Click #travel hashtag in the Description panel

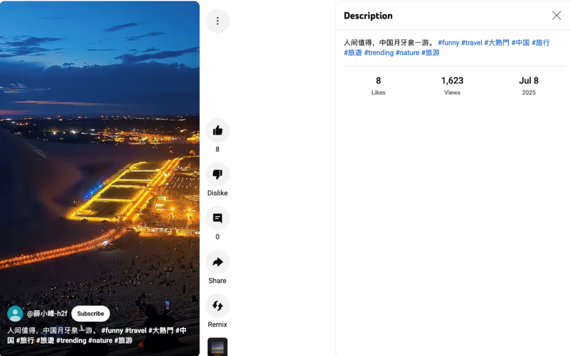[x=471, y=42]
